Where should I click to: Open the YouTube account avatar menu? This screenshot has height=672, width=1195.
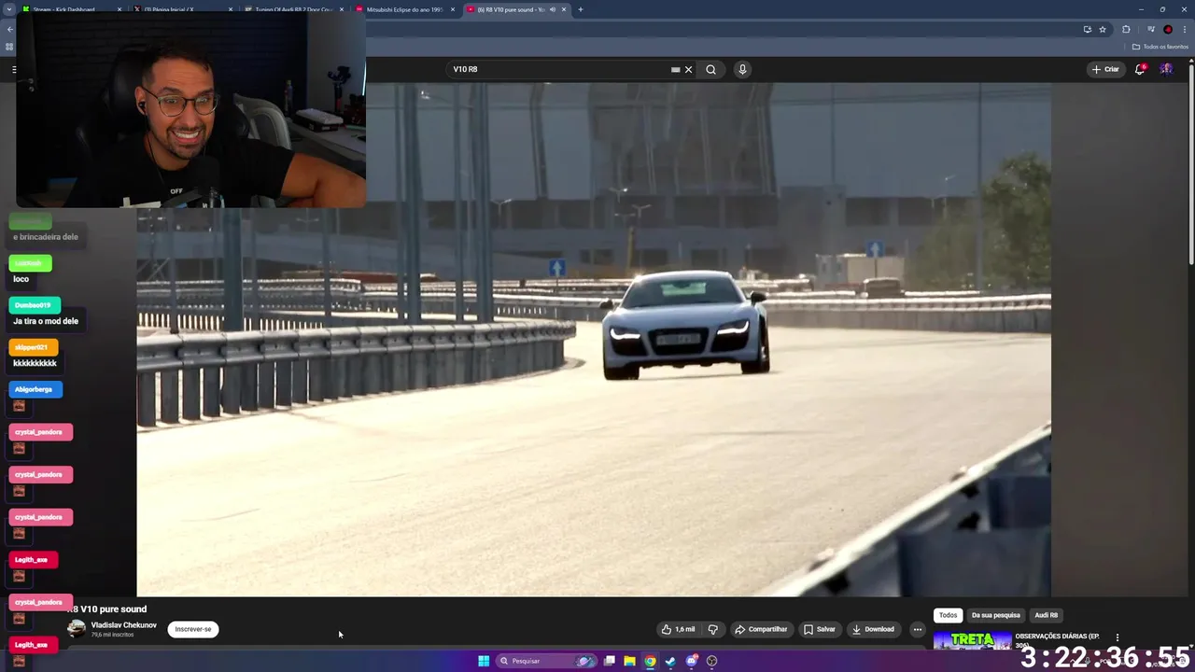pos(1166,69)
